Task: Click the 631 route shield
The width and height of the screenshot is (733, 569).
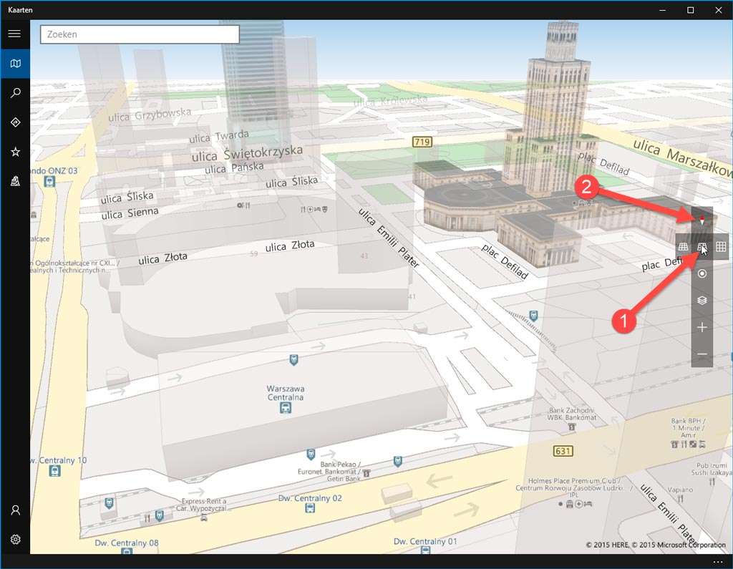Action: tap(563, 451)
